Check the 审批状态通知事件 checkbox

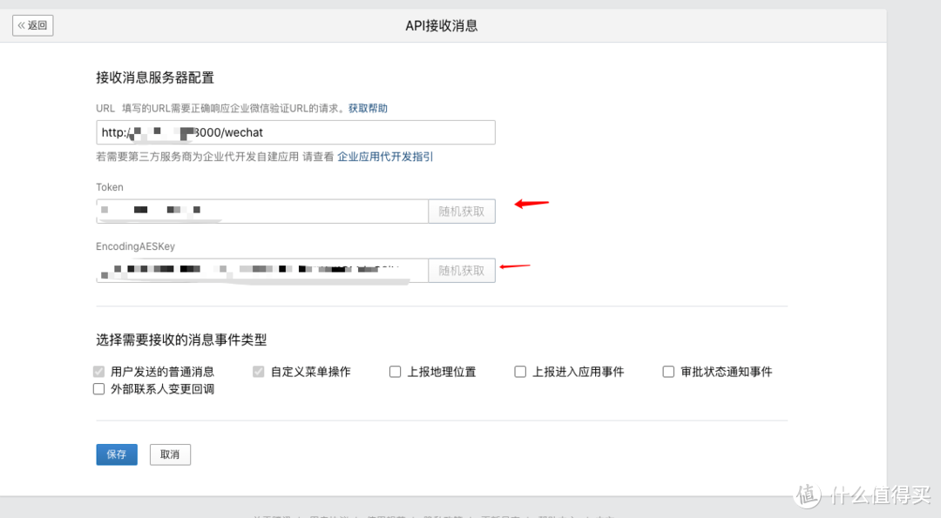coord(667,371)
